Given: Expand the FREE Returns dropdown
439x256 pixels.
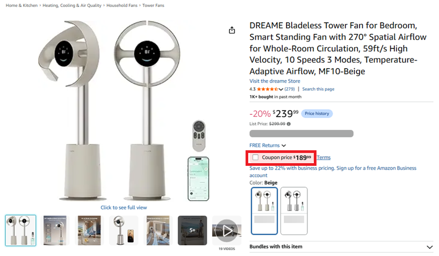Looking at the screenshot, I should 268,145.
